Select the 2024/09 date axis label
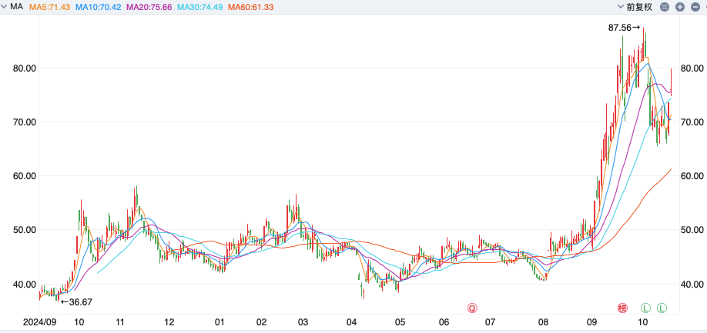Screen dimensions: 707x333 click(41, 323)
